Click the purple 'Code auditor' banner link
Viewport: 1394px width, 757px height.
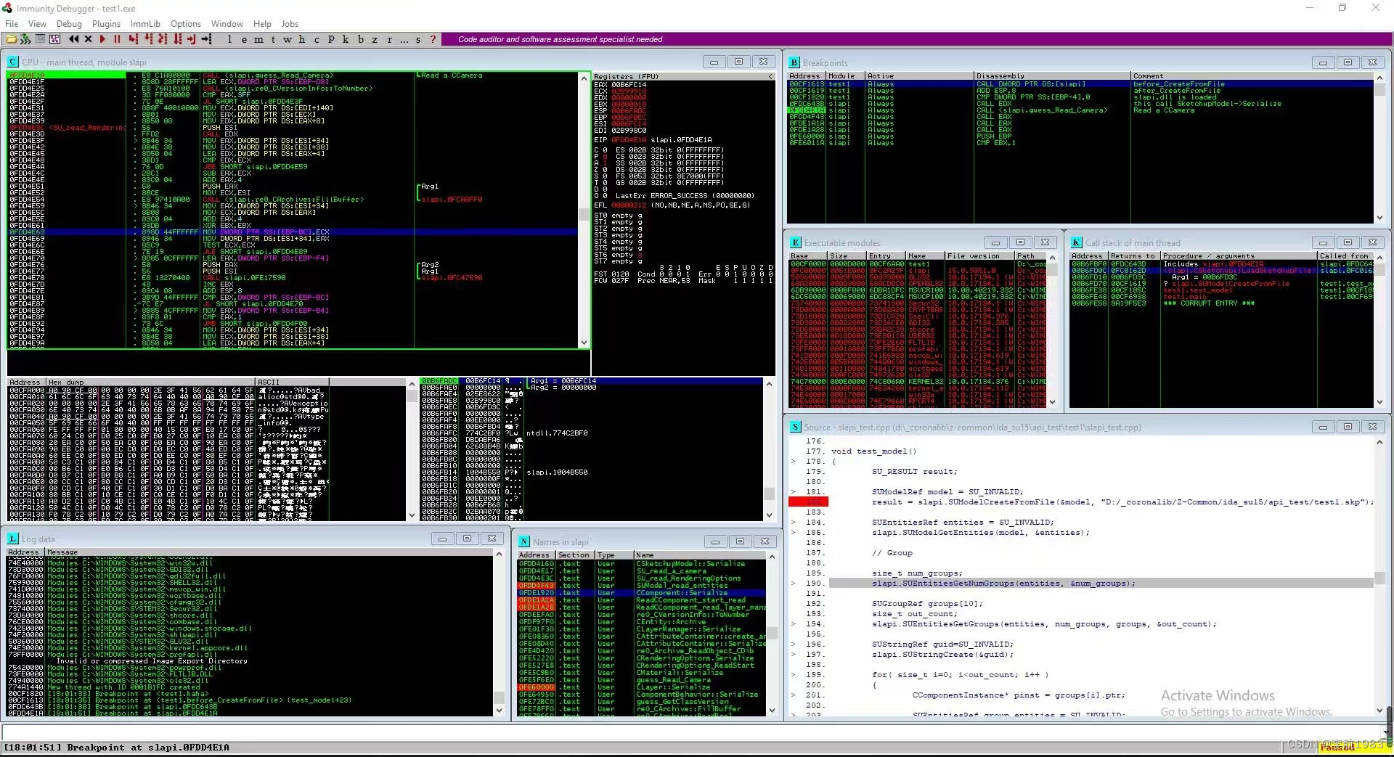pyautogui.click(x=560, y=39)
